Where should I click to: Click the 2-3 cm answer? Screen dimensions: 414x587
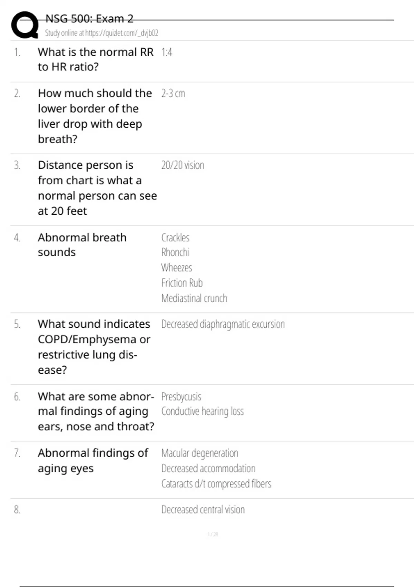tap(173, 94)
